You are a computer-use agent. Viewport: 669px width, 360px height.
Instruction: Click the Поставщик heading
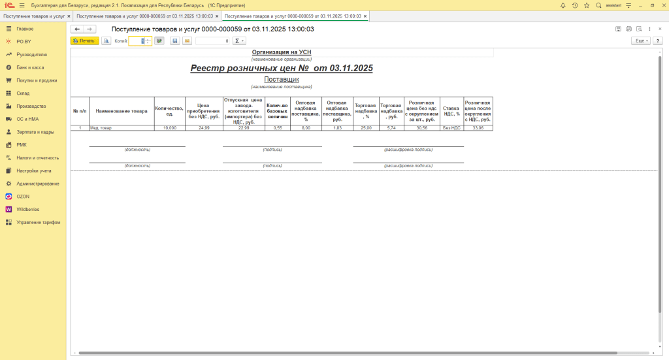[x=282, y=79]
